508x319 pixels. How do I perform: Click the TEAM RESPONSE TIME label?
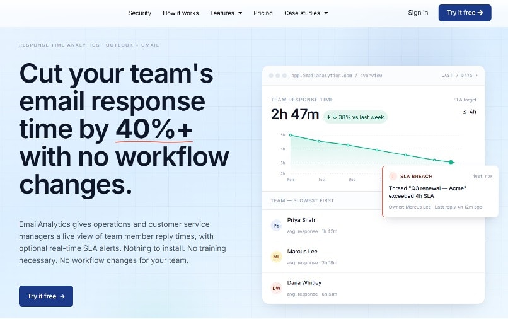click(x=302, y=100)
